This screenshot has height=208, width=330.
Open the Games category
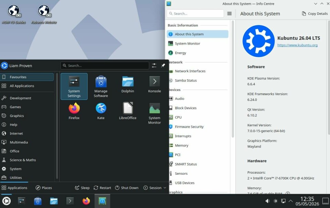tap(27, 107)
